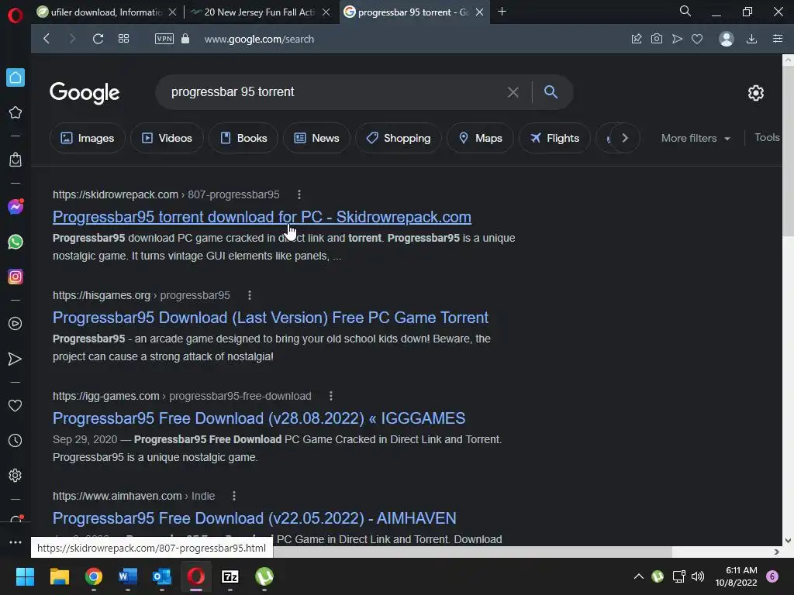Filter results by Maps

click(x=480, y=138)
